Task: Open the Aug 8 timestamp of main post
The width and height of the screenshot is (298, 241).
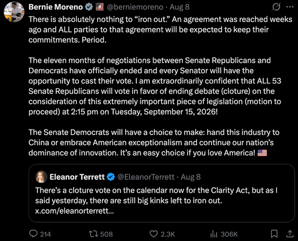Action: pos(180,7)
